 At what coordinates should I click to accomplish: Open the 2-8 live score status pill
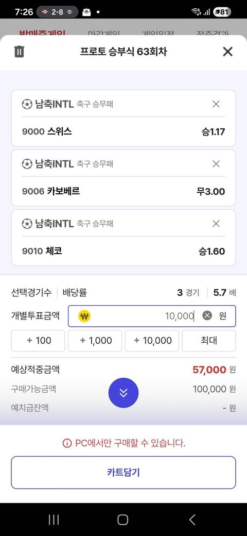(57, 12)
